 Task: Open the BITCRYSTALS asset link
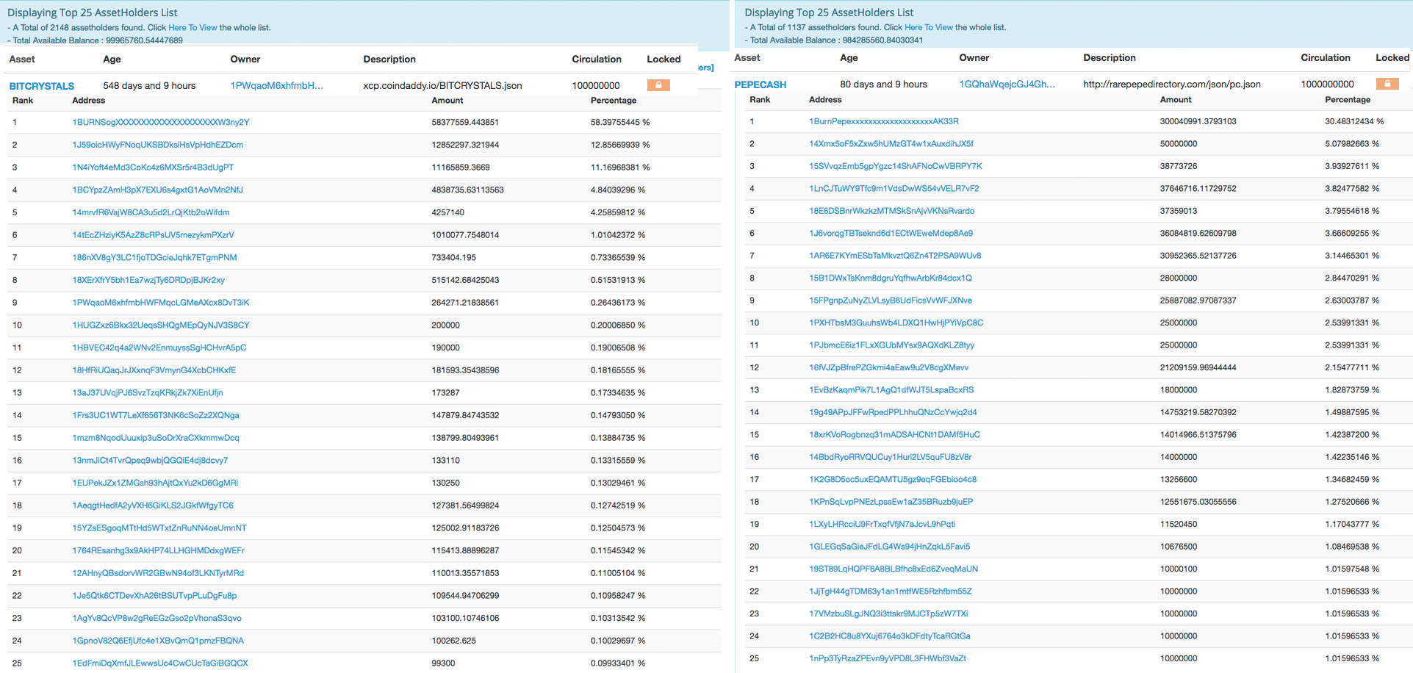42,86
